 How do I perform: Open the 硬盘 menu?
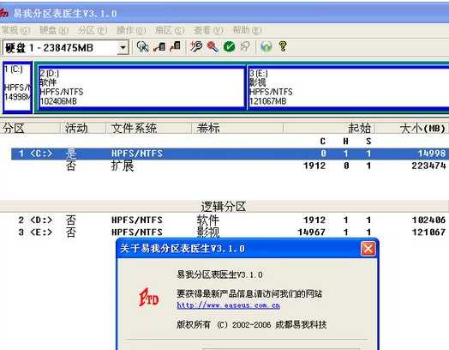[x=54, y=30]
